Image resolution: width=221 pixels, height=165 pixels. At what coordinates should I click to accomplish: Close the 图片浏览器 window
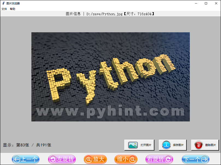click(216, 3)
